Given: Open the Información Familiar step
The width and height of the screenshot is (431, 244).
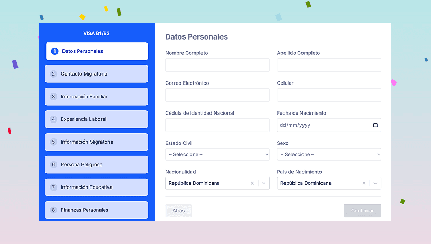Looking at the screenshot, I should (97, 97).
